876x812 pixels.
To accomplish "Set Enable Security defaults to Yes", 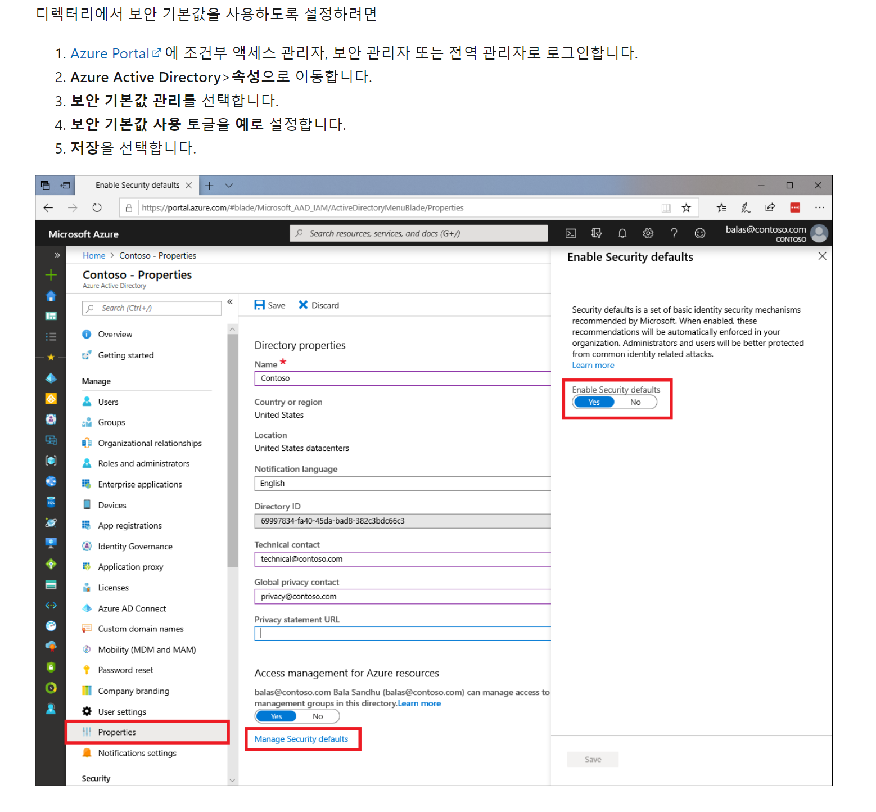I will pos(594,402).
